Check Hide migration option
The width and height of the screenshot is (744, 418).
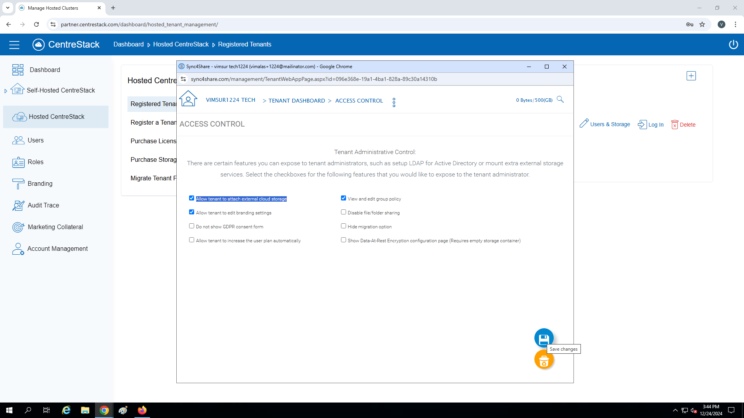coord(343,226)
